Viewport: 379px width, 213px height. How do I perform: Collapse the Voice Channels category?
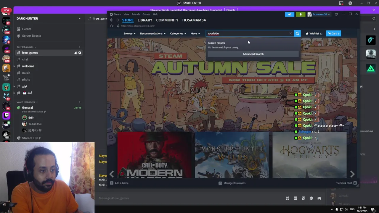point(27,102)
